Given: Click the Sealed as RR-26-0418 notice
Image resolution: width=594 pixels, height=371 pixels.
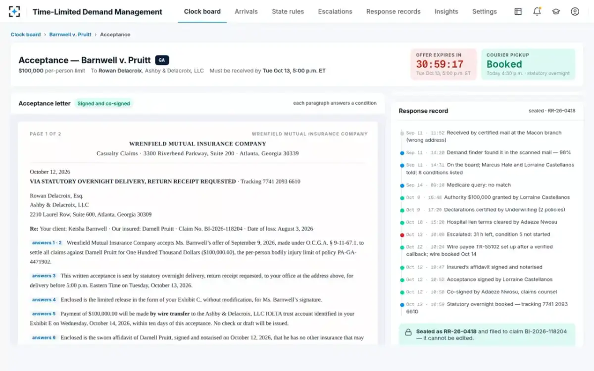Looking at the screenshot, I should pyautogui.click(x=487, y=335).
